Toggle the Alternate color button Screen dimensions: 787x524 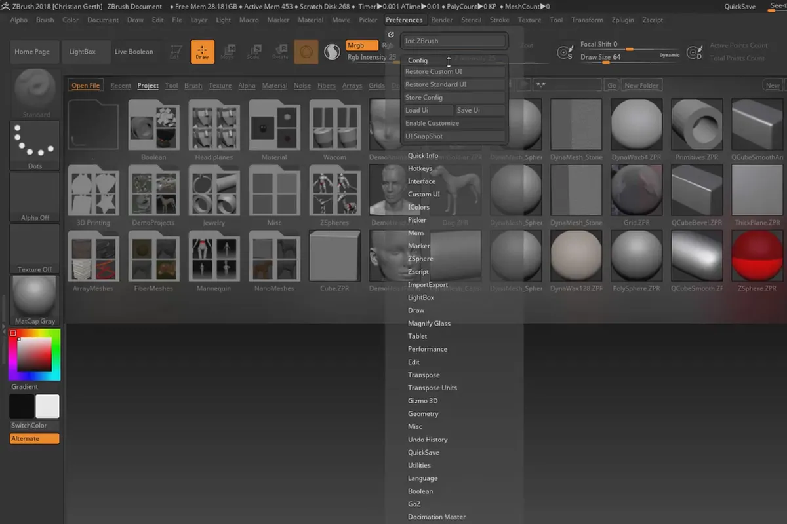pyautogui.click(x=35, y=439)
